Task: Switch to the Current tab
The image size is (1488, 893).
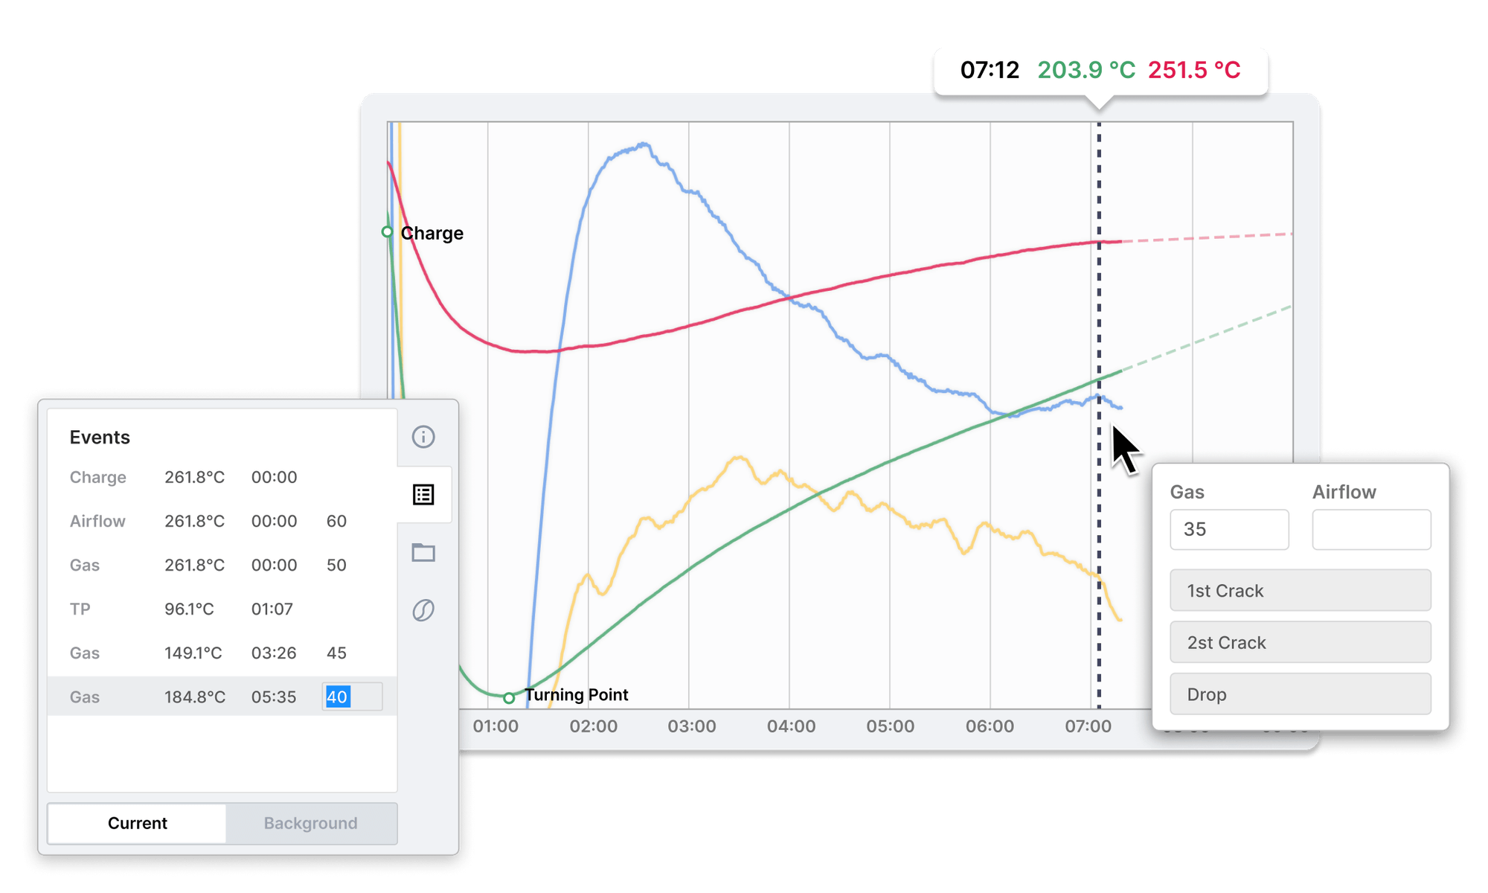Action: tap(137, 823)
